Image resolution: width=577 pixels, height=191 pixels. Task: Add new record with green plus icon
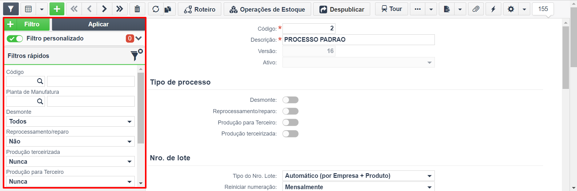click(57, 9)
